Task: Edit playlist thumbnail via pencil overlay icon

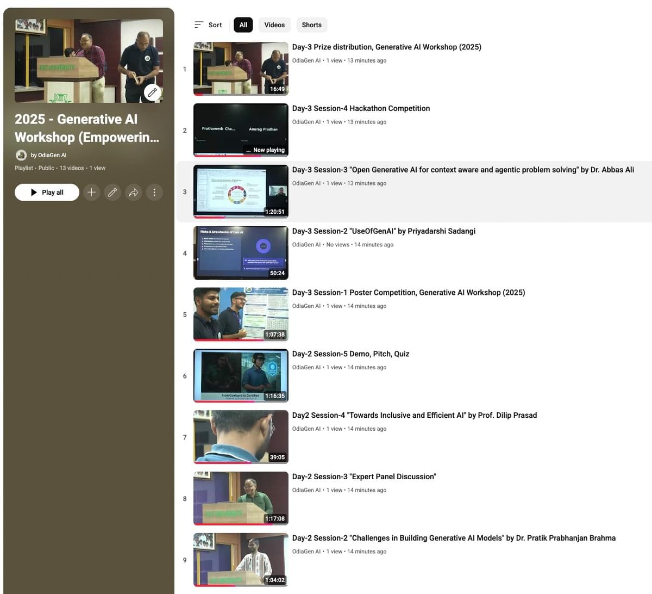Action: point(152,92)
